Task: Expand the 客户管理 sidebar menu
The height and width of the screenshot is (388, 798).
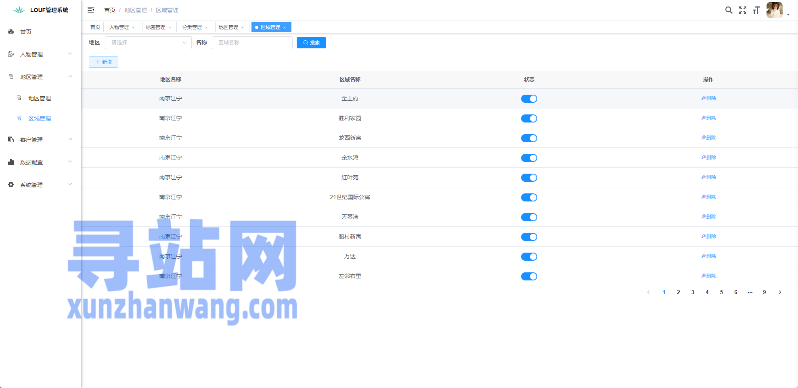Action: coord(40,140)
